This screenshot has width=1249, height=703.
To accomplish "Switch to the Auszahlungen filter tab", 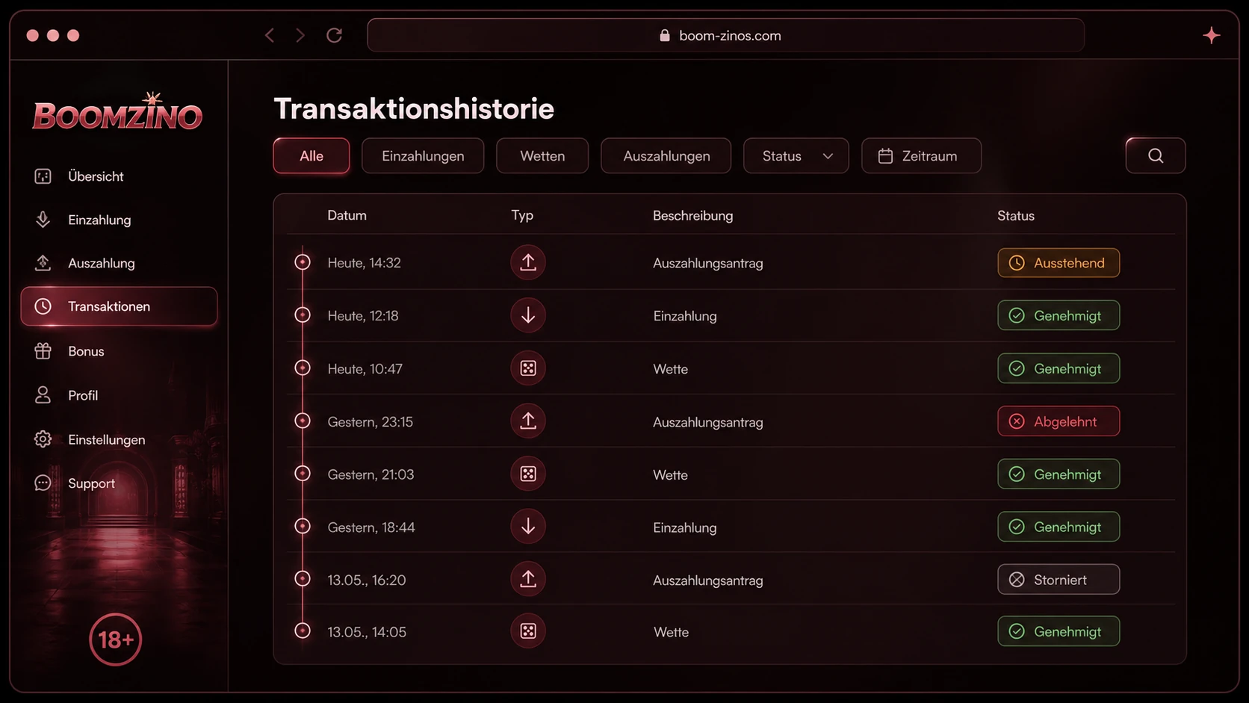I will click(666, 155).
